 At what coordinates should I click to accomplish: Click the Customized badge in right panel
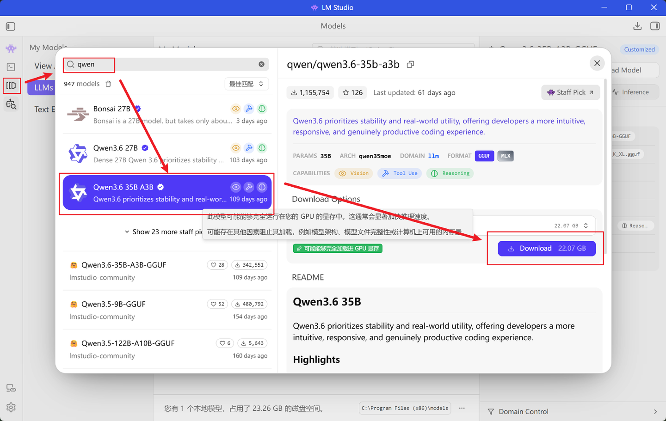click(x=639, y=49)
